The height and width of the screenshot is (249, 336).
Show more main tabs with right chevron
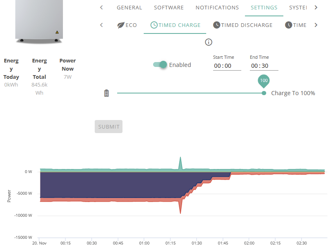click(x=316, y=7)
